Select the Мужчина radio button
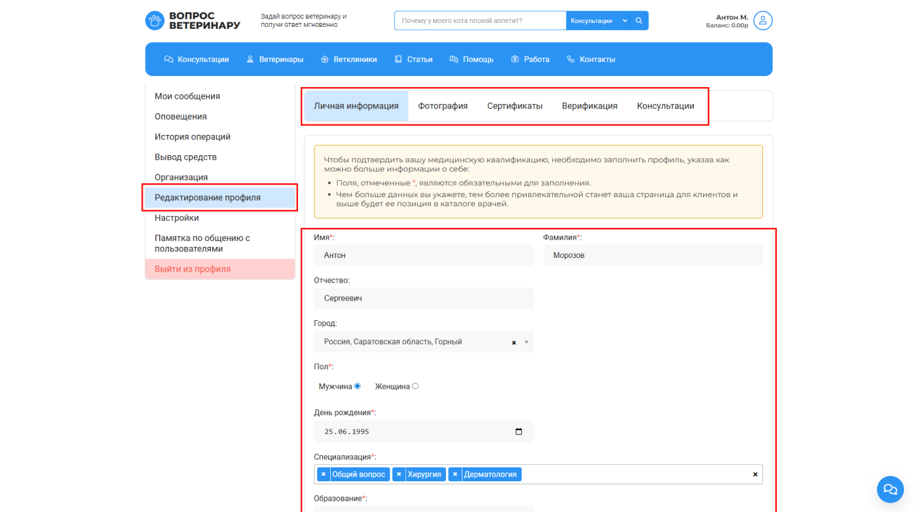 357,386
